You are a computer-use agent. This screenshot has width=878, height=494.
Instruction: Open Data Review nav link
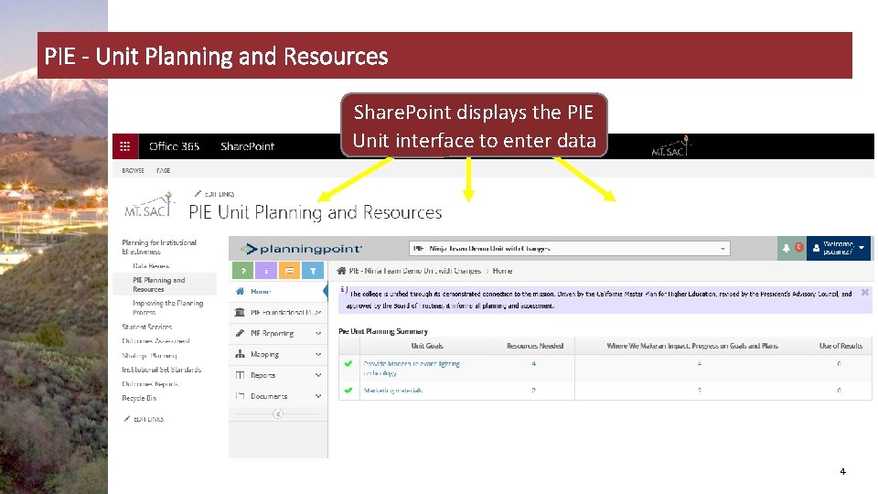pos(151,266)
